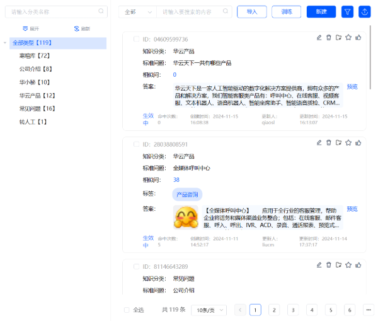
Task: Check the box for ID 28038808591
Action: (x=136, y=144)
